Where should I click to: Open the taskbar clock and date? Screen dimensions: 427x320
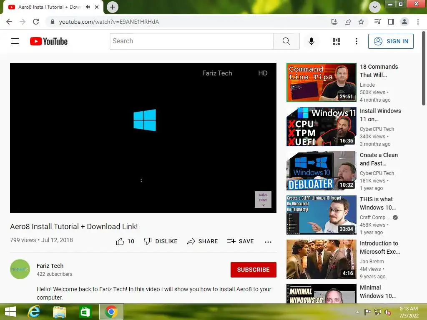[x=409, y=312]
